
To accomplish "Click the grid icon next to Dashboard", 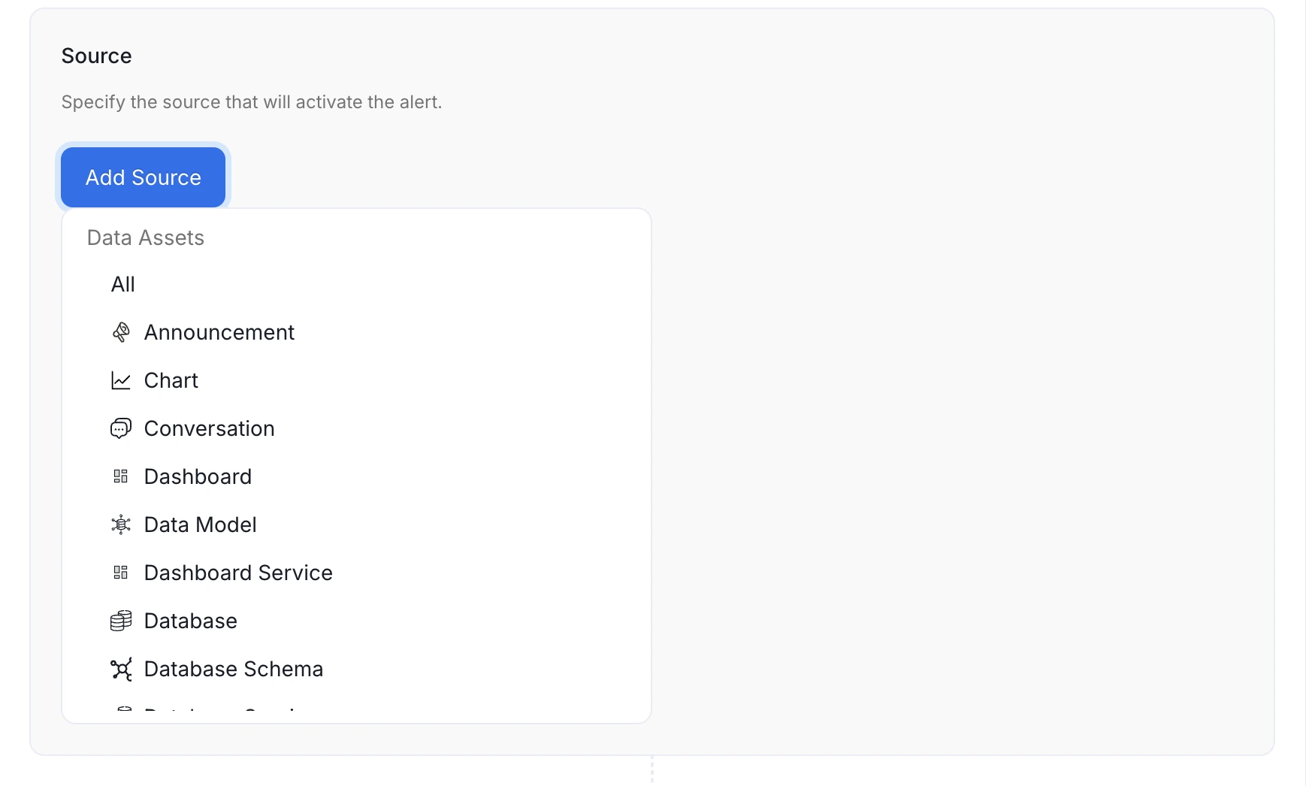I will (121, 476).
